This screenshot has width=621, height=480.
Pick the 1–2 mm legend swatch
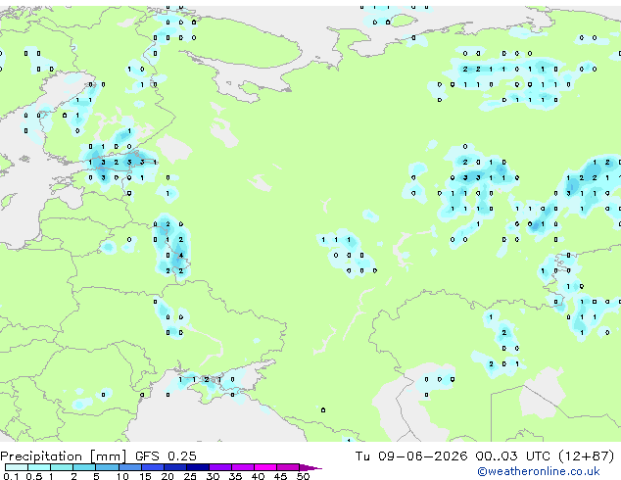point(62,467)
